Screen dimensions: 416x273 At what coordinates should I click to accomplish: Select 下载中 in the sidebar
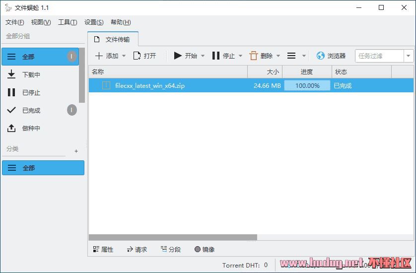point(31,75)
